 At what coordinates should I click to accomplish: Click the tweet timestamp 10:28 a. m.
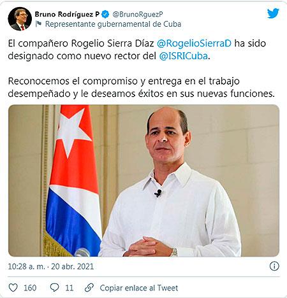pos(27,266)
